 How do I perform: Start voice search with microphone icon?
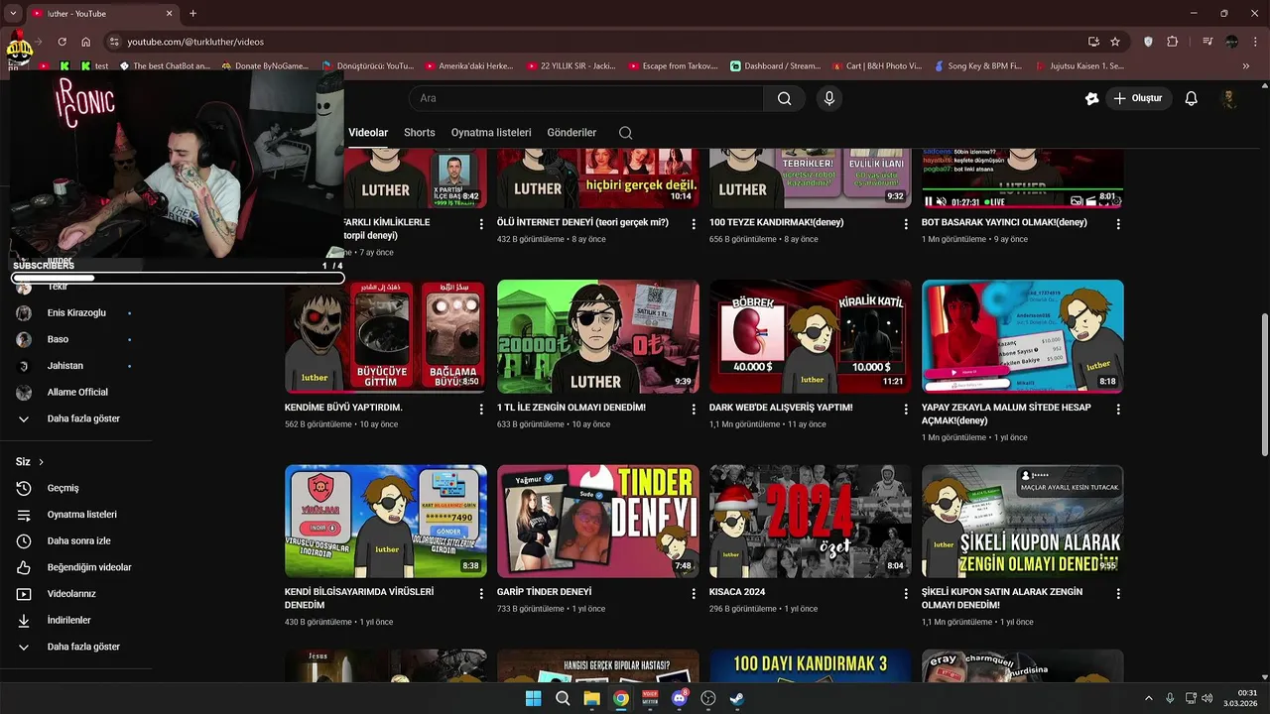(829, 98)
